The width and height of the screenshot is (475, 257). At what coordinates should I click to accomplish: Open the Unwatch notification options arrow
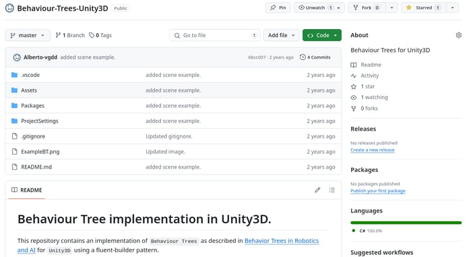[x=339, y=7]
